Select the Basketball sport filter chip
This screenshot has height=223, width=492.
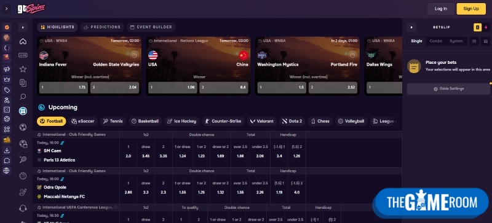coord(145,121)
